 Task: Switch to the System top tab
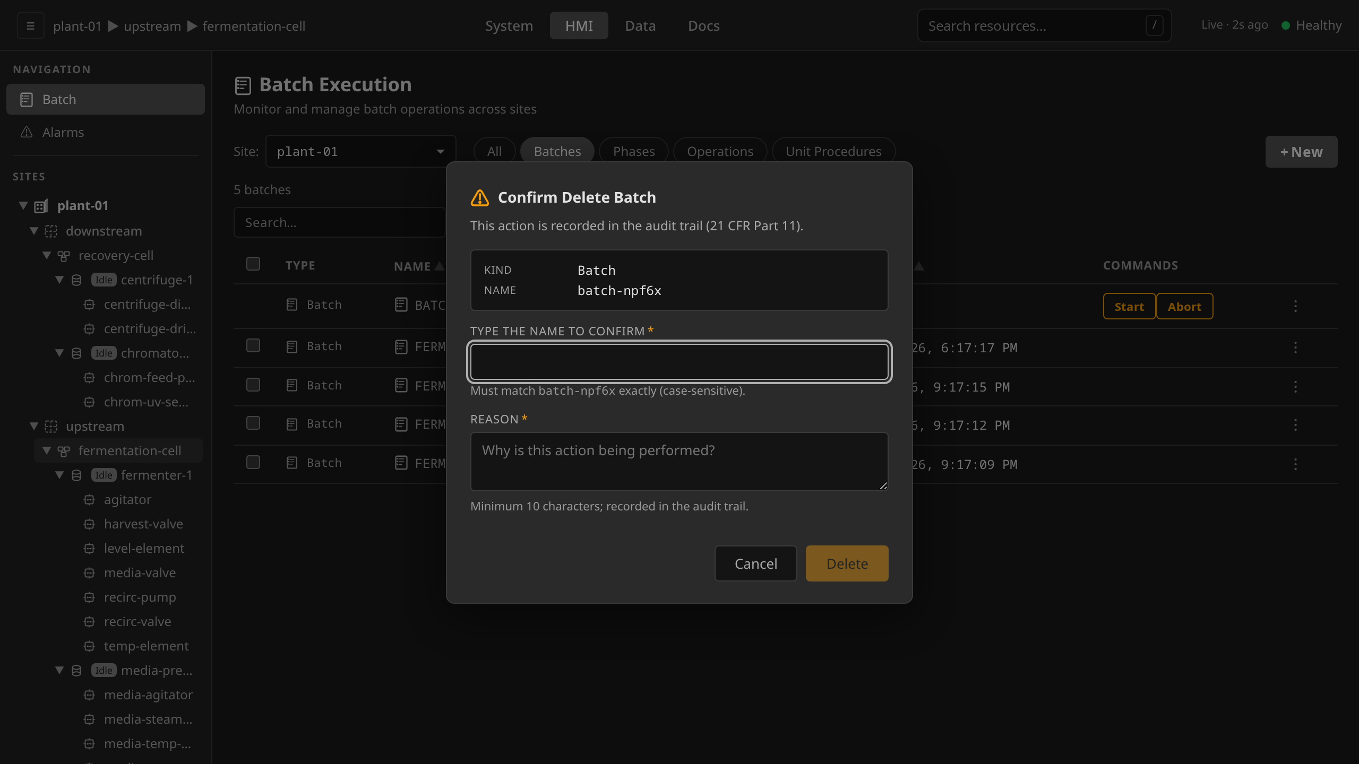(509, 25)
